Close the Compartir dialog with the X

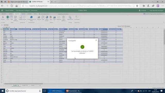[x=96, y=40]
